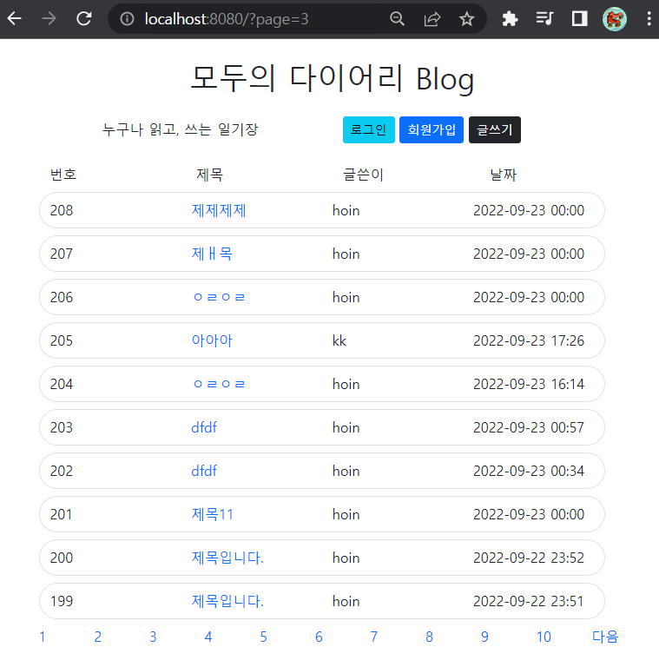The image size is (659, 667).
Task: Open Chrome's three-dot menu
Action: pyautogui.click(x=649, y=19)
